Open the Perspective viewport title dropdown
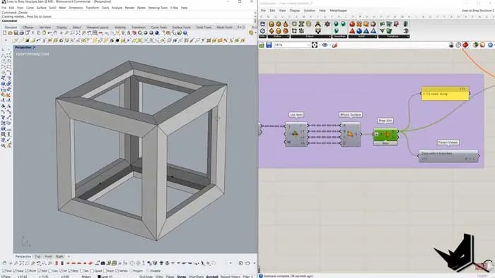The image size is (495, 278). coord(34,47)
